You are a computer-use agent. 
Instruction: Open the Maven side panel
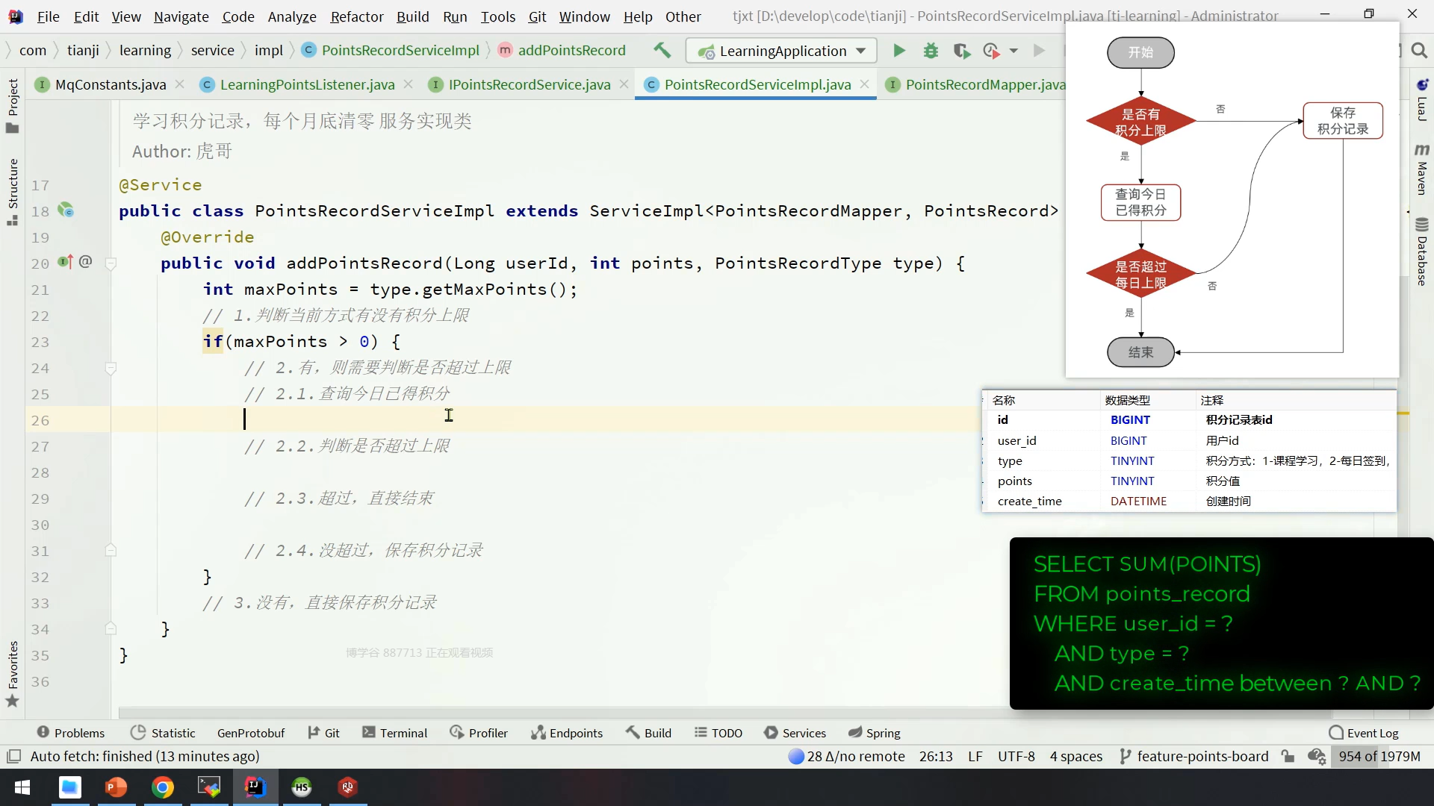[1421, 170]
